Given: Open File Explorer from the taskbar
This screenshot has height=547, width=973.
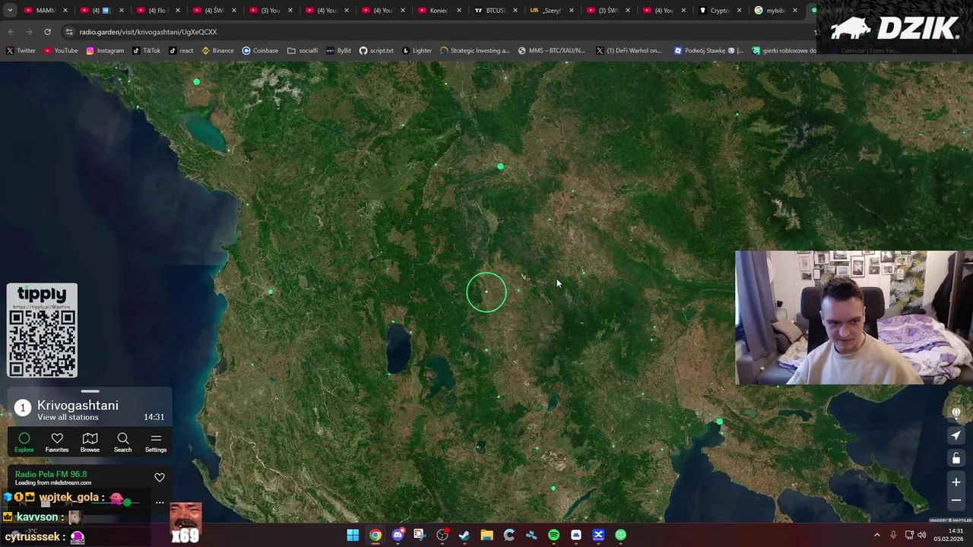Looking at the screenshot, I should (x=486, y=535).
